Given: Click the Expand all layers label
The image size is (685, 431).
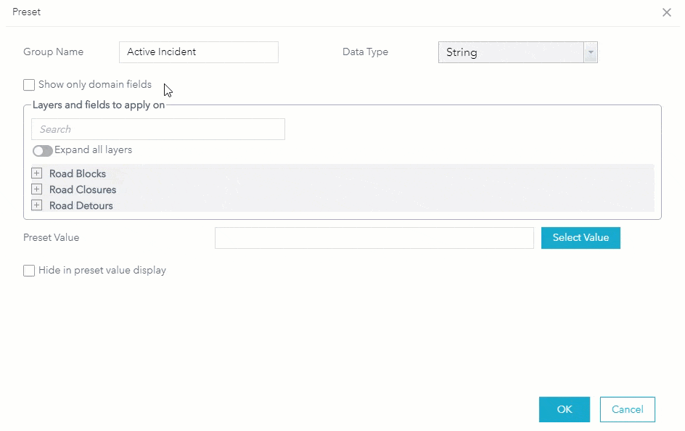Looking at the screenshot, I should 94,150.
